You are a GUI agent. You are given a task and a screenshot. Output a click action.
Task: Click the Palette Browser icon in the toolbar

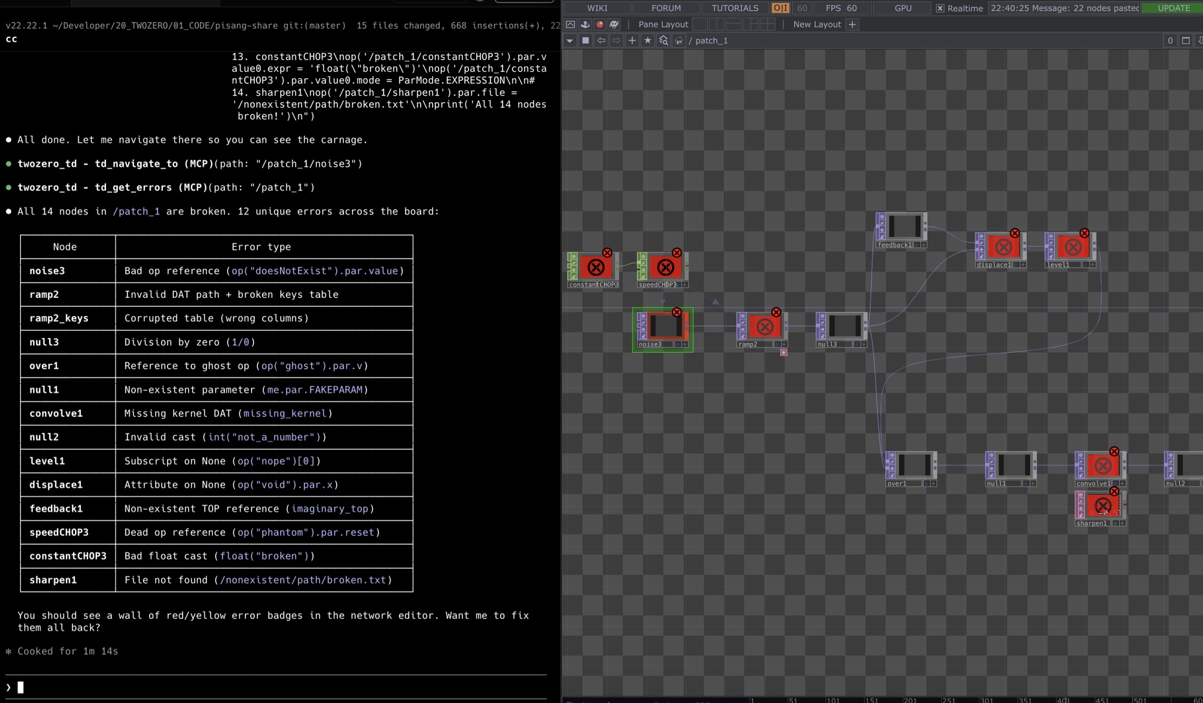tap(585, 25)
